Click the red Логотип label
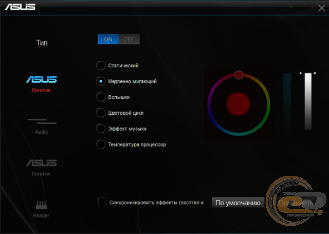 point(41,90)
